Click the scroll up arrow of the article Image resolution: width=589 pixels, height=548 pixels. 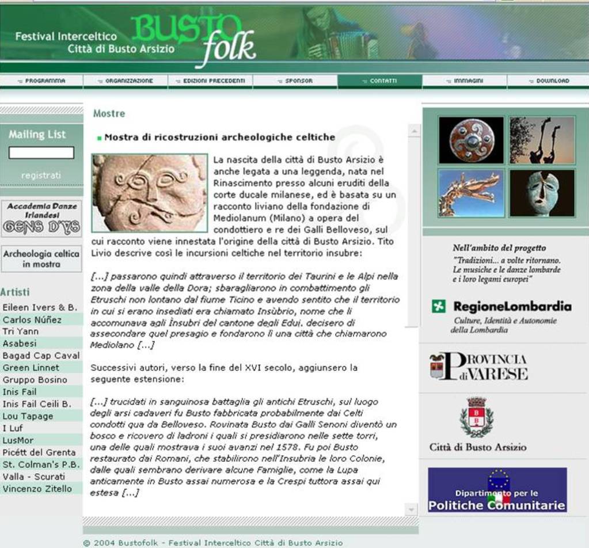[x=414, y=131]
